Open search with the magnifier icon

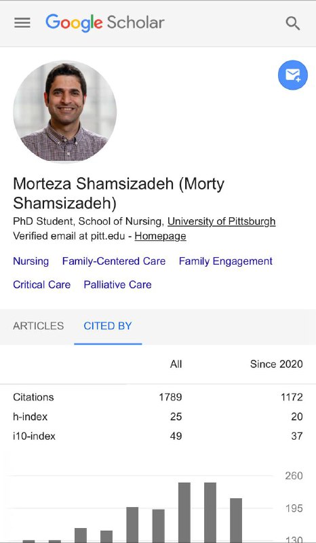(292, 23)
